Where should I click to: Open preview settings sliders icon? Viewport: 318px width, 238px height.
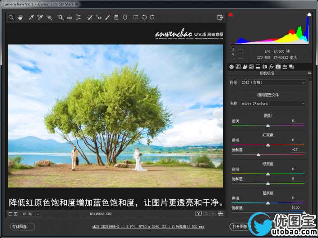pos(221,214)
